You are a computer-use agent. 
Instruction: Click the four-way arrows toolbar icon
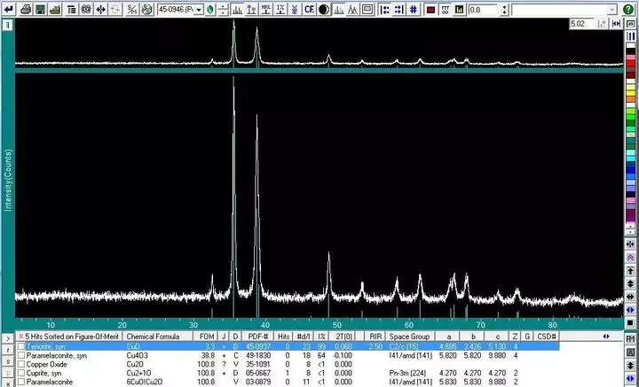[x=100, y=10]
